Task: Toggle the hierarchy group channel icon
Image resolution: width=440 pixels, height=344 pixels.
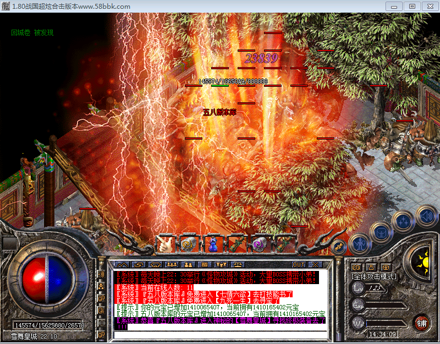Action: pos(101,286)
